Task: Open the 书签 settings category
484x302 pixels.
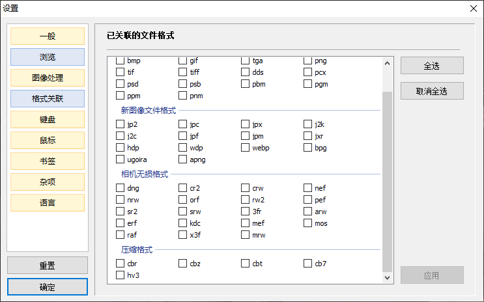Action: pyautogui.click(x=48, y=161)
